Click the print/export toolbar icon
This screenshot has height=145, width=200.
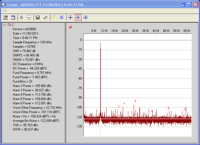pos(45,17)
